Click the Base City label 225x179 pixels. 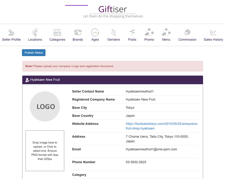pos(80,108)
